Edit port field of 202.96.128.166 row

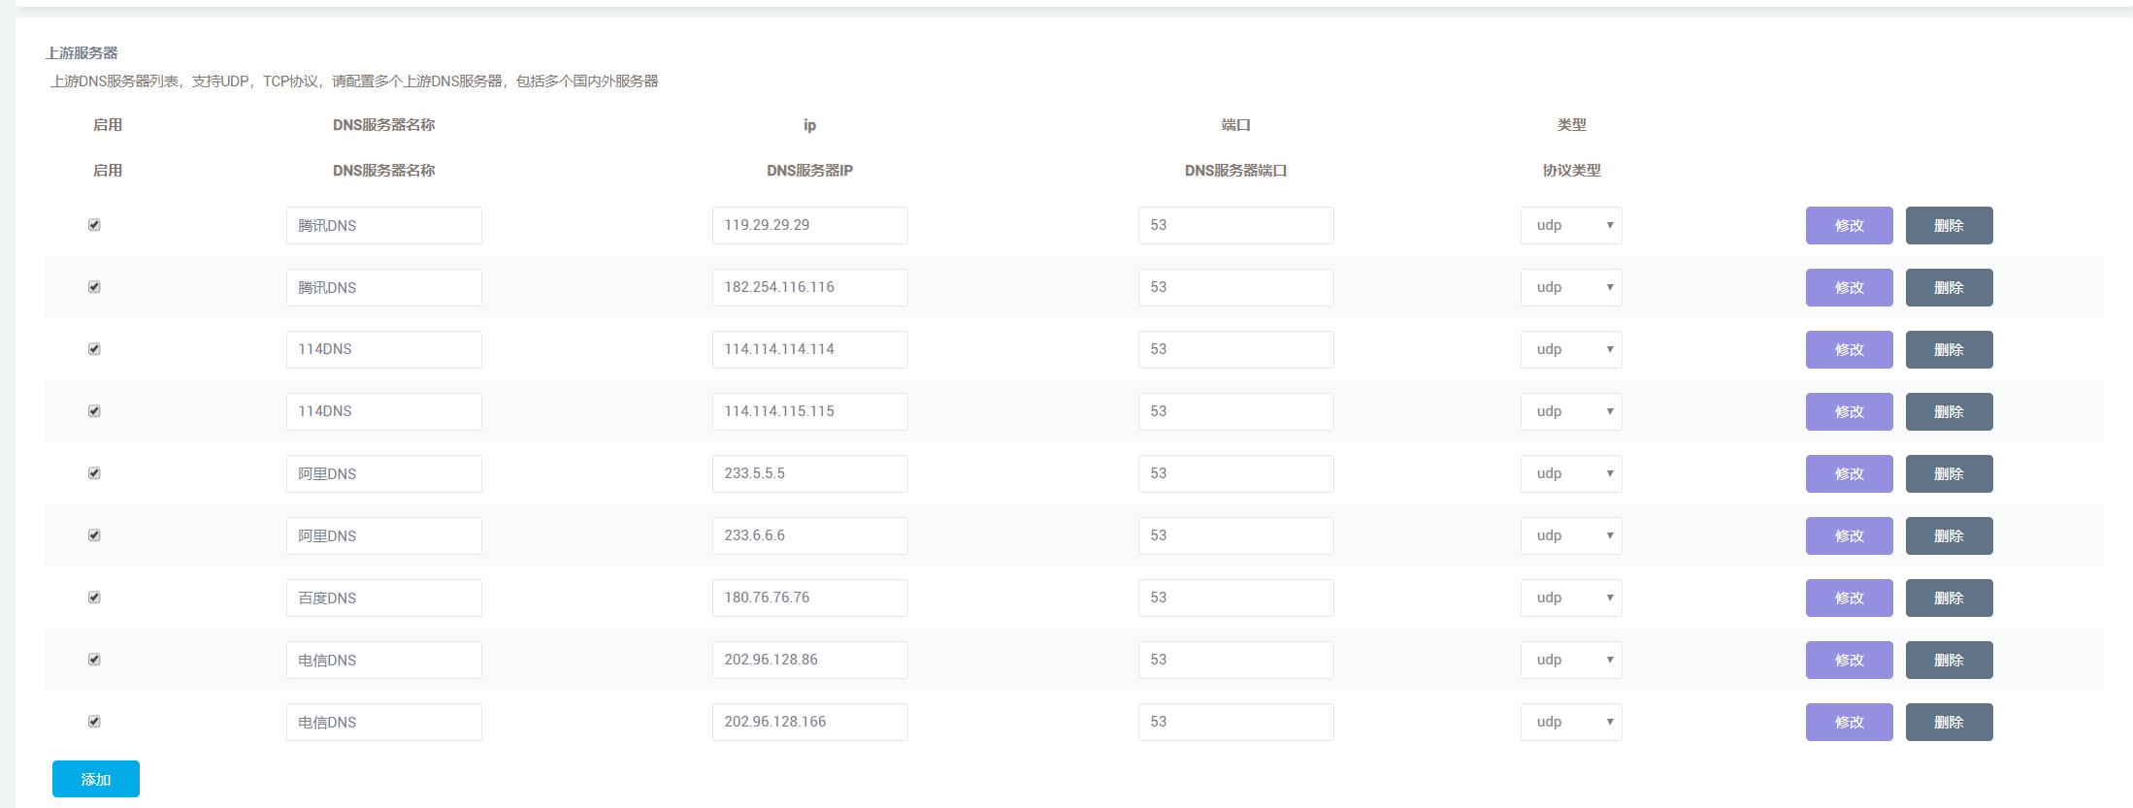(1236, 722)
